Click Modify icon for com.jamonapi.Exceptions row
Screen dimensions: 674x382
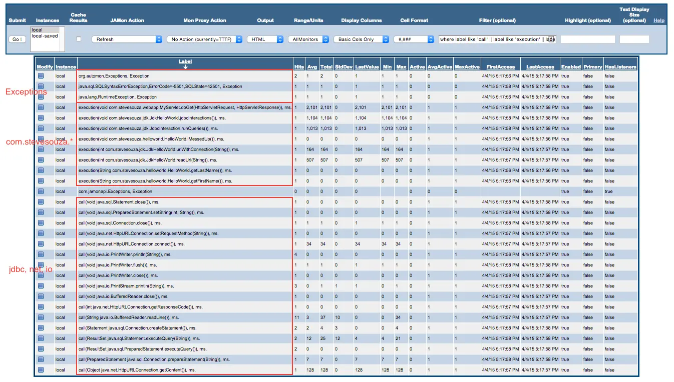click(41, 191)
